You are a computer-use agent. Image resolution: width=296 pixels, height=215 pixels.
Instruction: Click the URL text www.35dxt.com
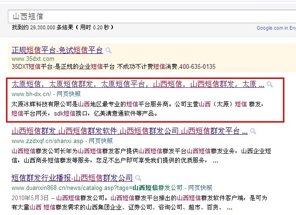[x=33, y=59]
